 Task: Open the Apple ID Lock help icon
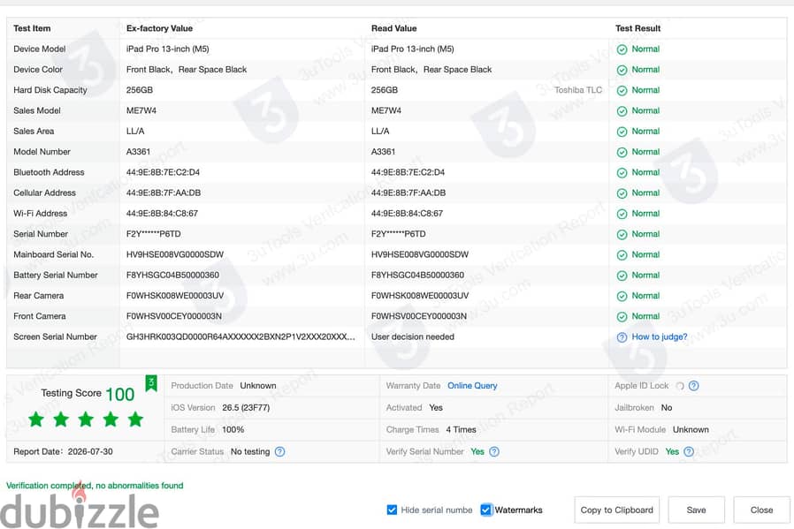pyautogui.click(x=694, y=386)
